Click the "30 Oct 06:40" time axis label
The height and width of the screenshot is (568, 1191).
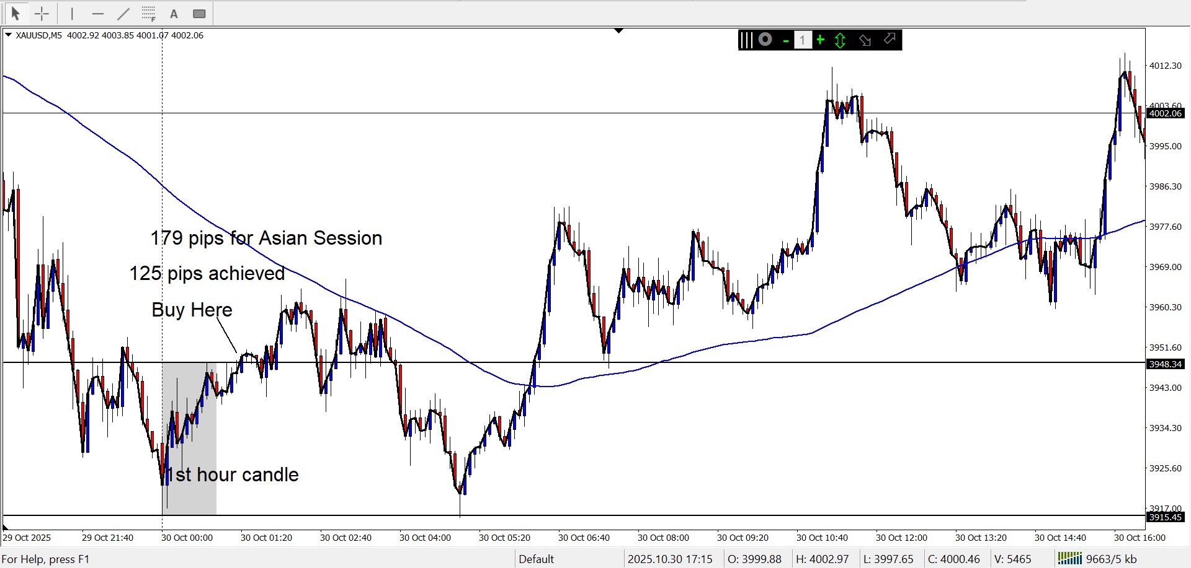pos(584,538)
